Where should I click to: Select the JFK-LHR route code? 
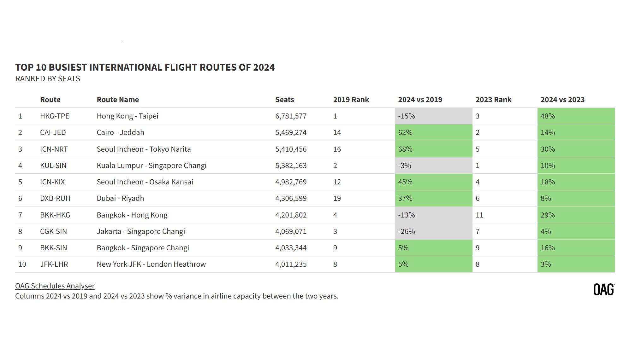(54, 264)
